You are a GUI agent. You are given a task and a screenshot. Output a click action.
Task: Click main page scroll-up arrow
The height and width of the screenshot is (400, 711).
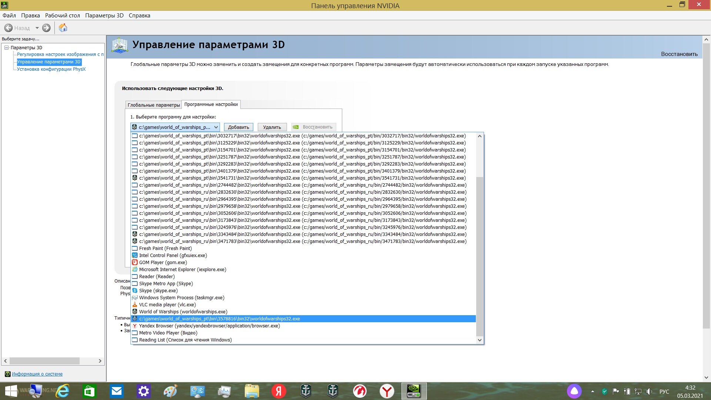(706, 39)
